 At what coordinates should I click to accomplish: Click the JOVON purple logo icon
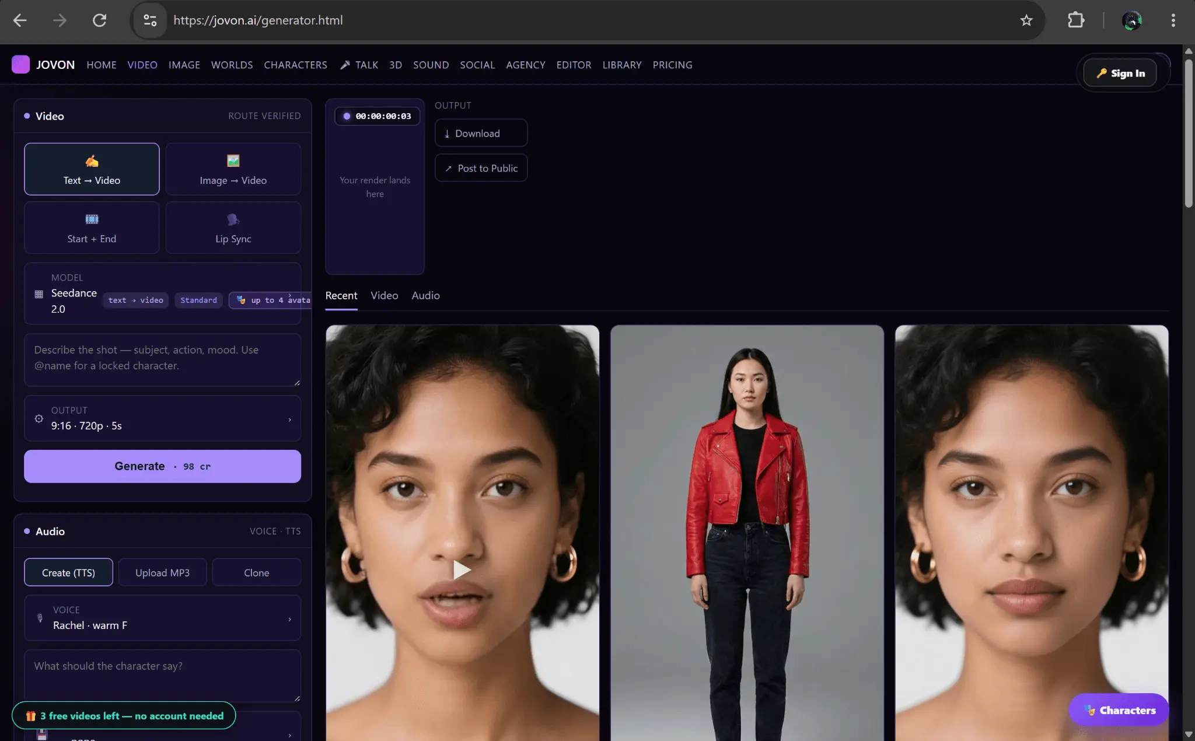[x=20, y=65]
